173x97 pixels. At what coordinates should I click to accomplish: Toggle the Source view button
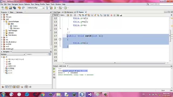[56, 15]
